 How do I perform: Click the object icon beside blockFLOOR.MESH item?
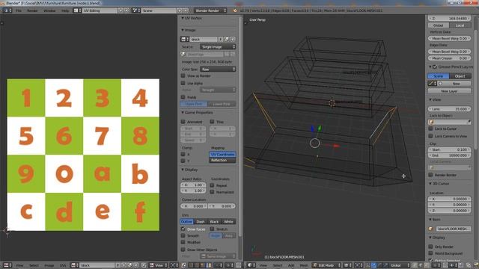431,229
